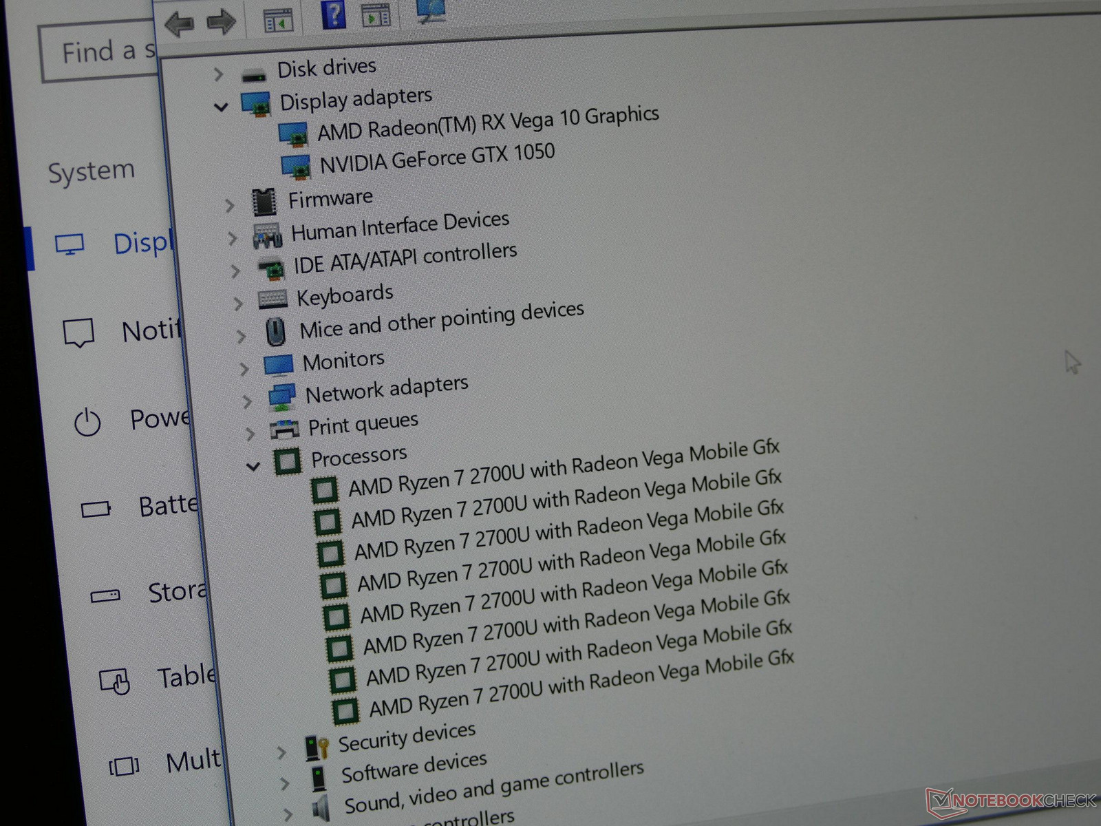
Task: Click the Firmware chip icon
Action: pos(264,202)
